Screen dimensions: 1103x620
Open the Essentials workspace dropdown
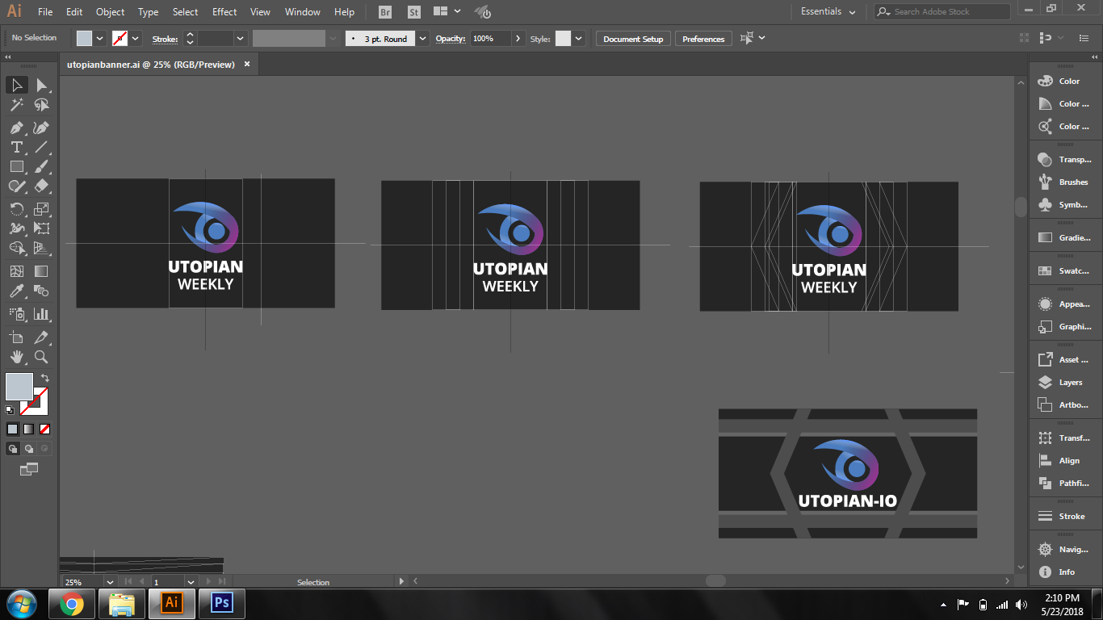tap(828, 11)
